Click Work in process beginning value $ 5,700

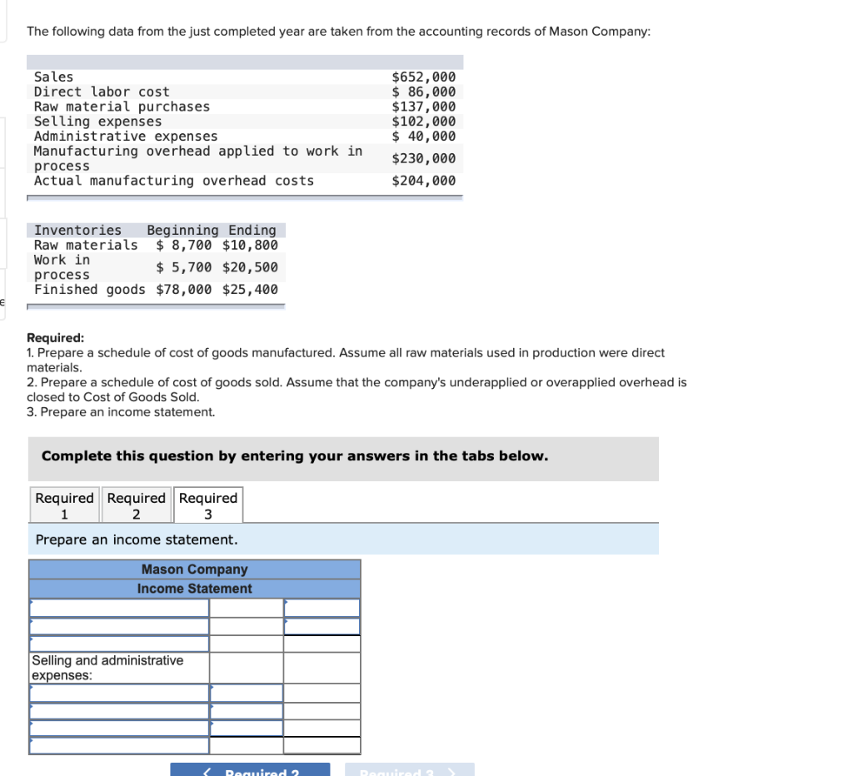tap(184, 267)
